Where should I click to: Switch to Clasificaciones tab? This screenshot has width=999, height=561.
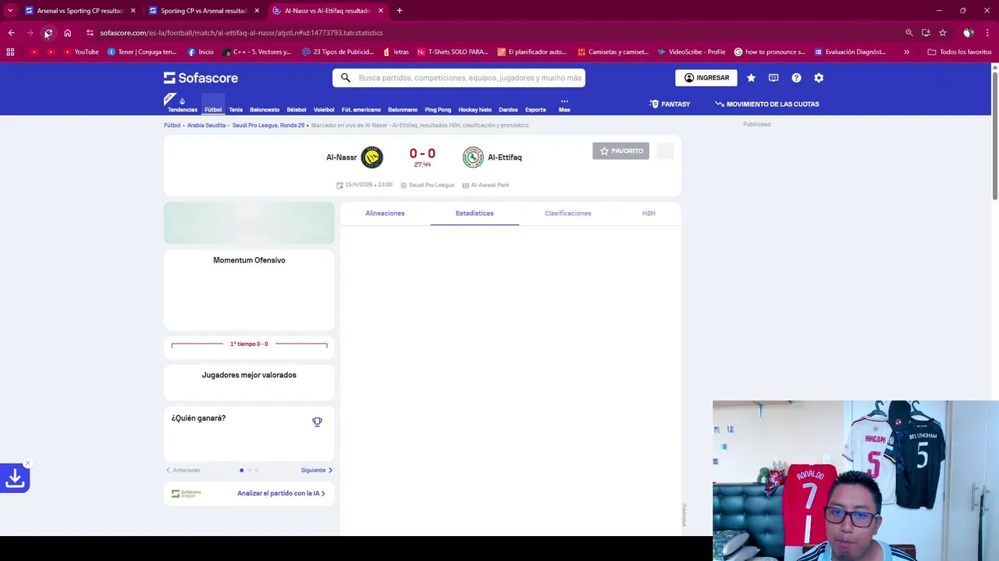pos(568,213)
